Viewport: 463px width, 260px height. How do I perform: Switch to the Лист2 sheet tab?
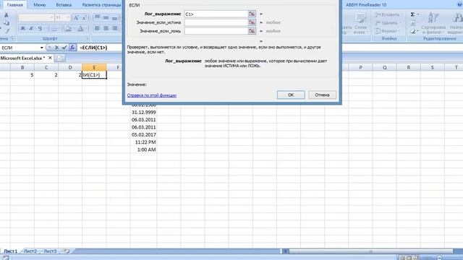tap(30, 251)
